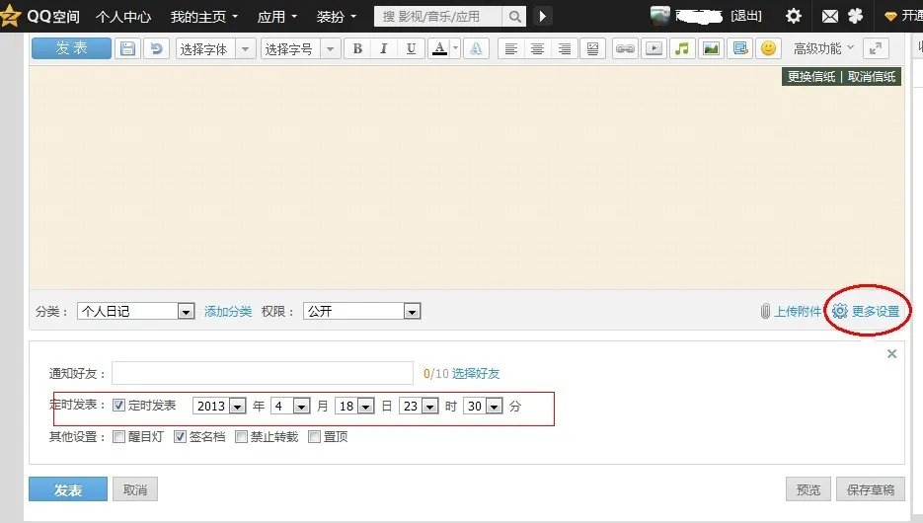Click the save icon in editor toolbar
Screen dimensions: 923x523
point(126,49)
